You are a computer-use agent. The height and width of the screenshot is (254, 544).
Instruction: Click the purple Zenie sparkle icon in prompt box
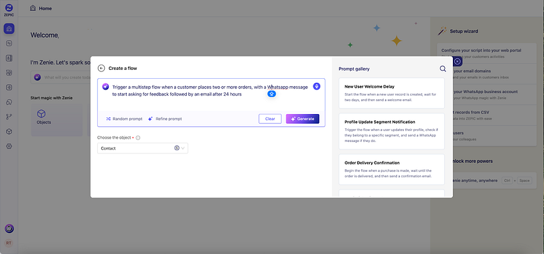coord(105,87)
